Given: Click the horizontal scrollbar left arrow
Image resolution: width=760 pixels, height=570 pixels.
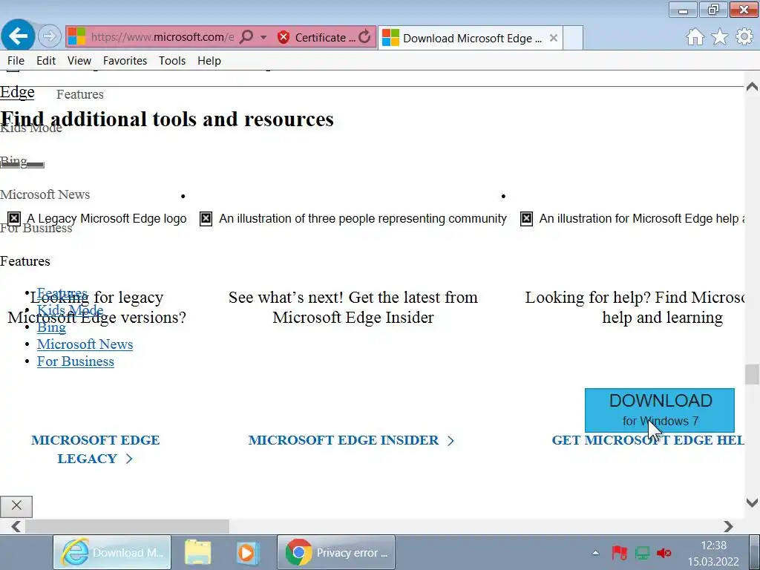Looking at the screenshot, I should click(16, 526).
